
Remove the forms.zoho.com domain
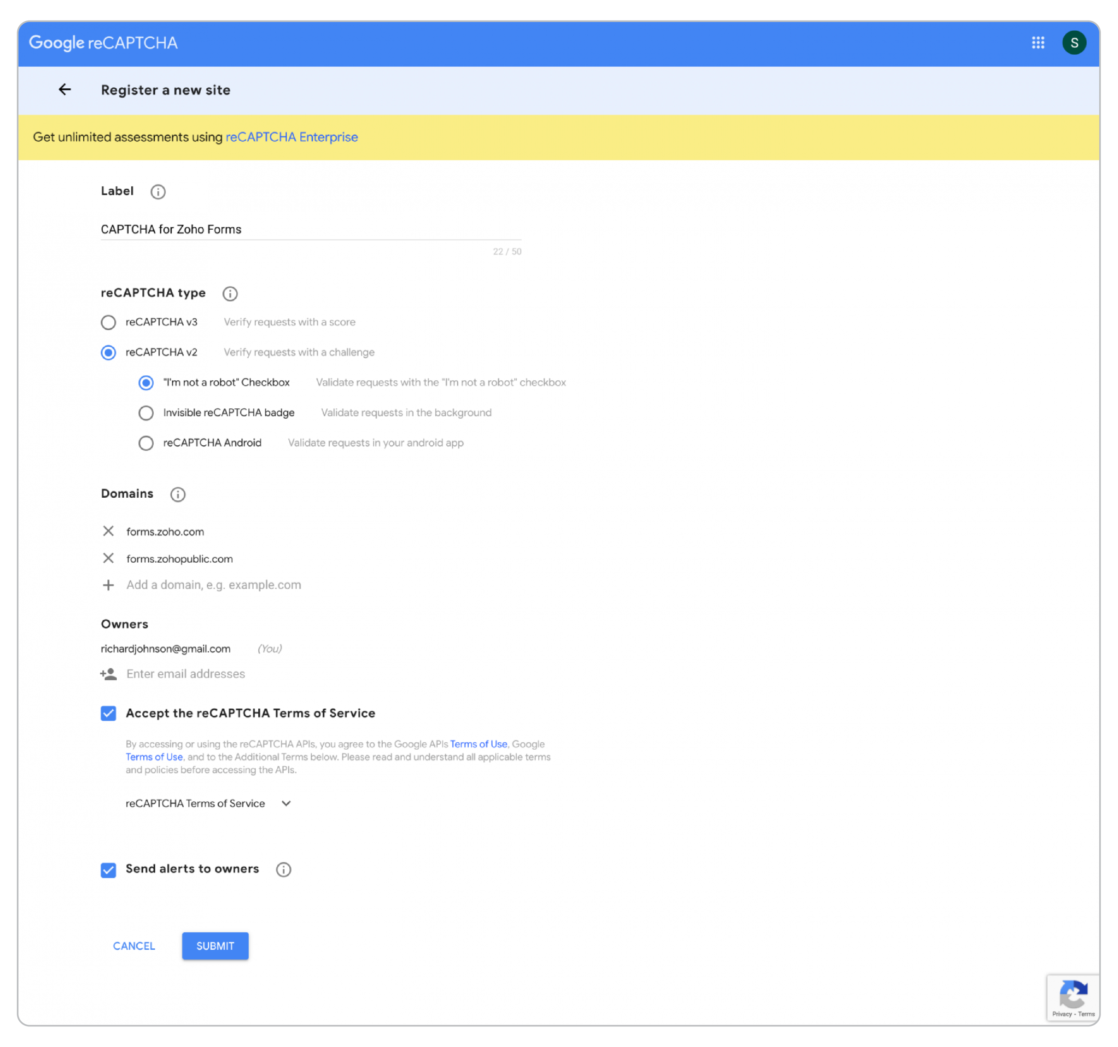pos(108,531)
